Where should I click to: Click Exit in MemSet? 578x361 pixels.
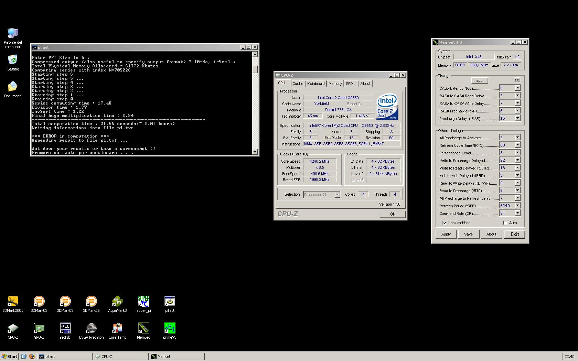pos(515,234)
